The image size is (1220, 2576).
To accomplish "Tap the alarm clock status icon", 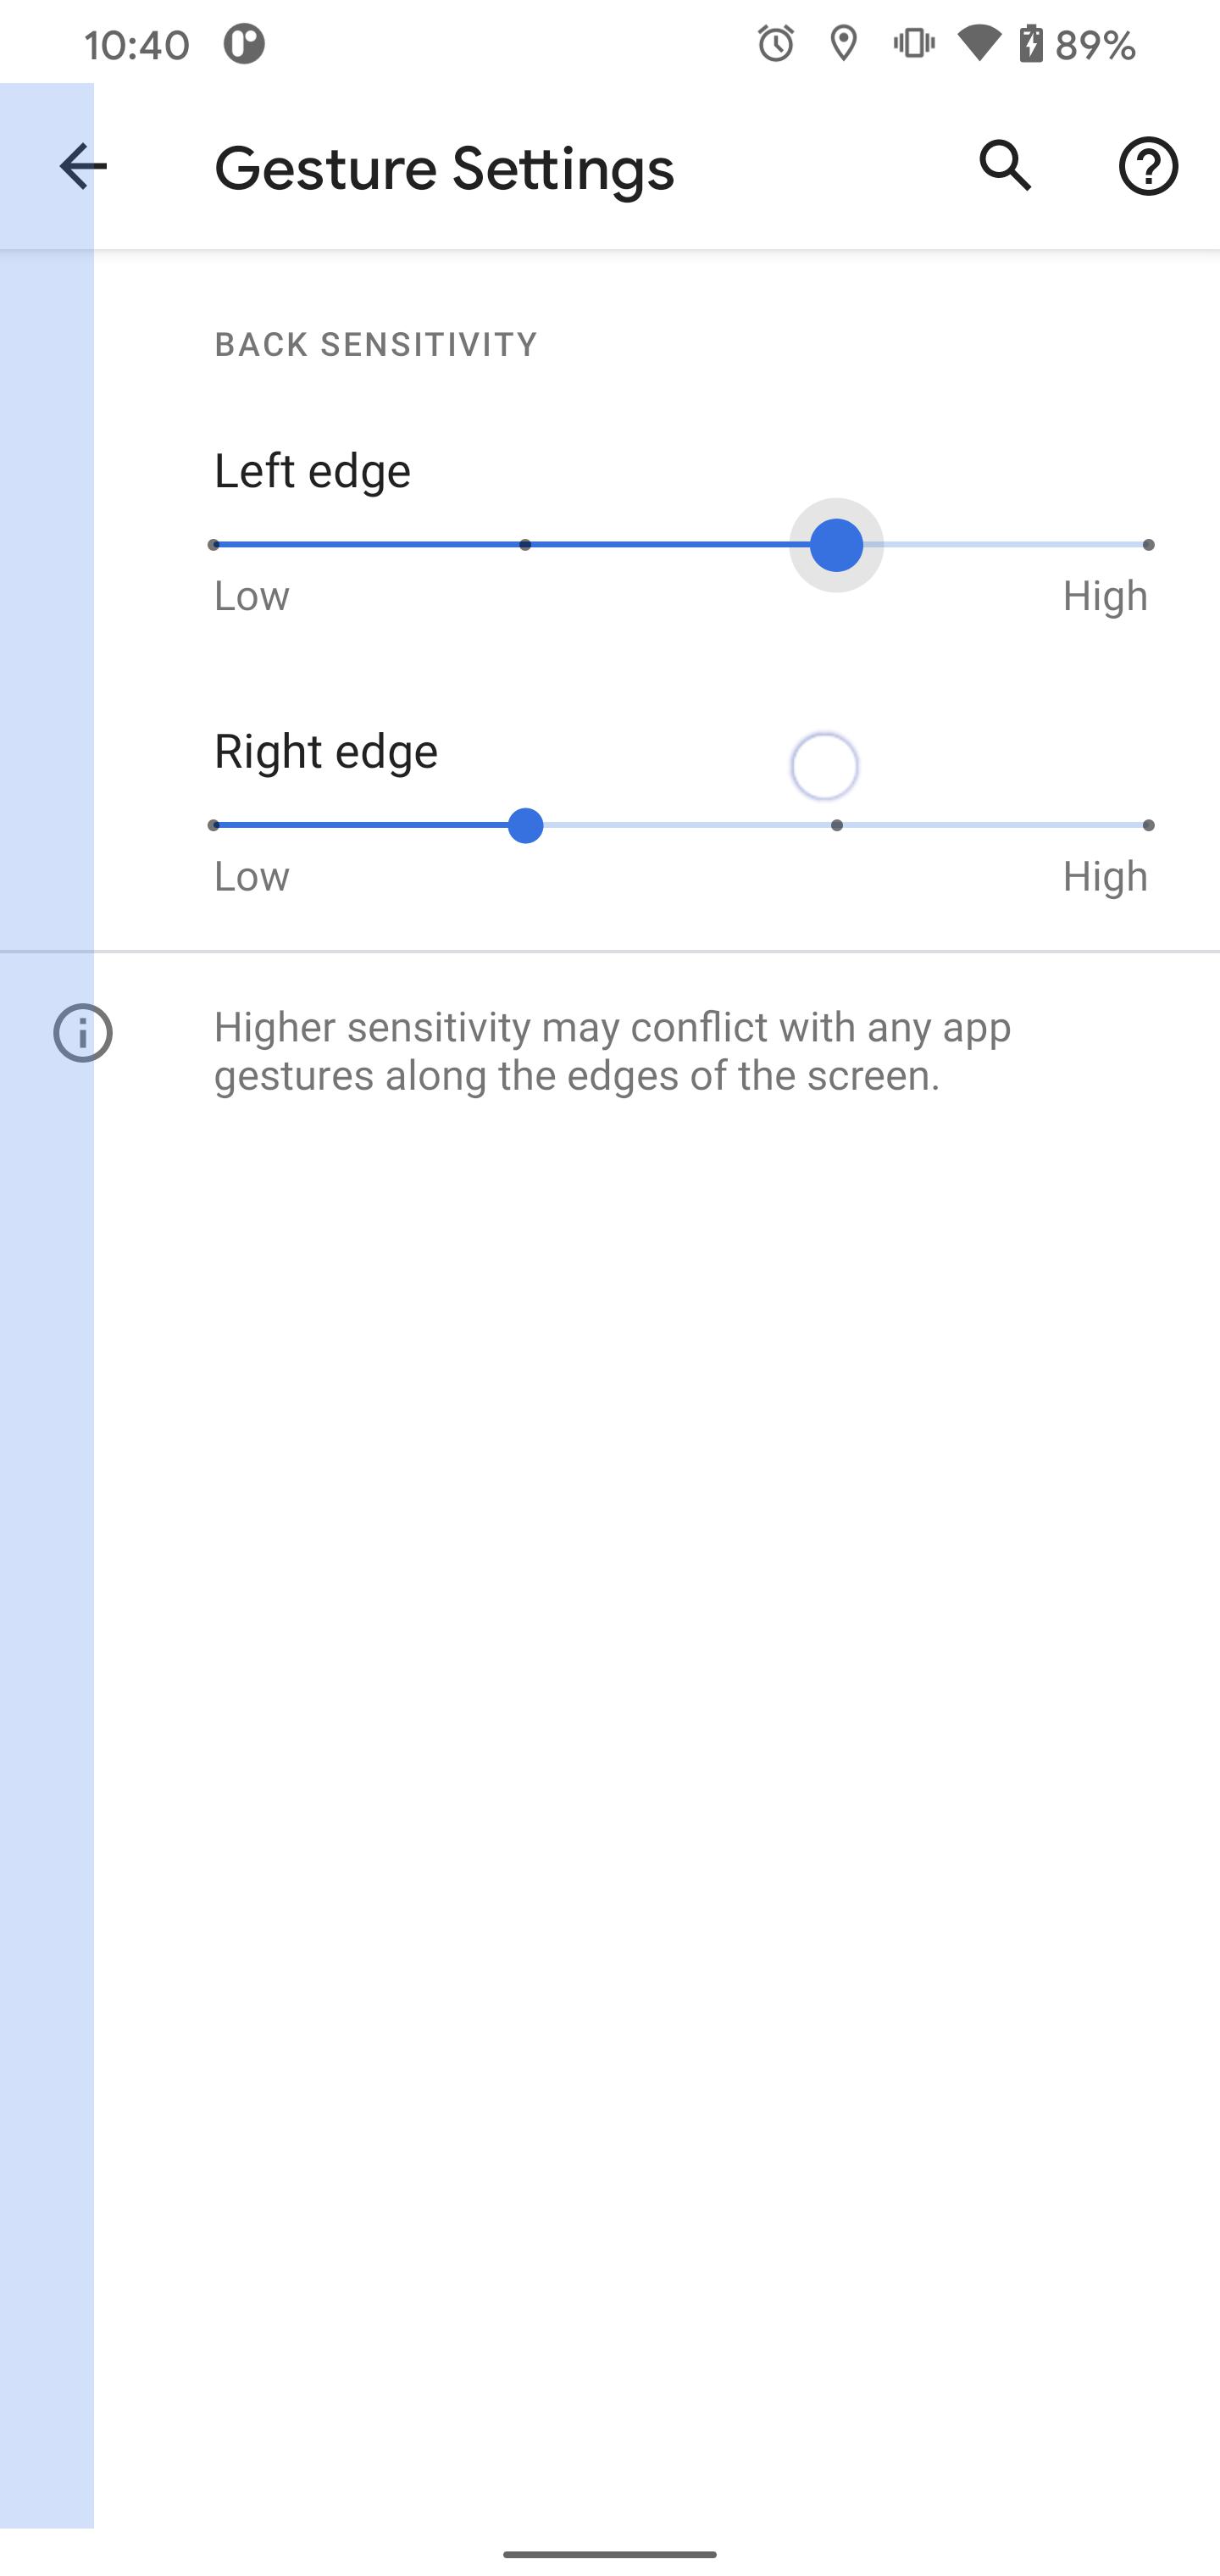I will 775,44.
